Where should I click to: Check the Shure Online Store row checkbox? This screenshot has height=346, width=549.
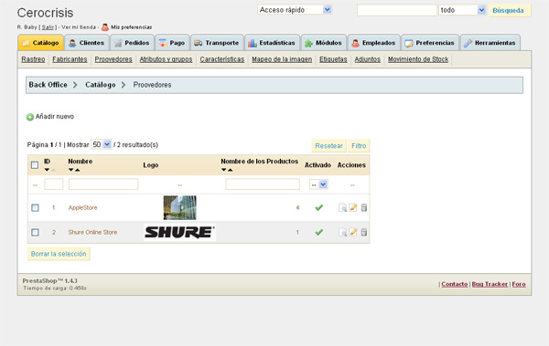[35, 233]
